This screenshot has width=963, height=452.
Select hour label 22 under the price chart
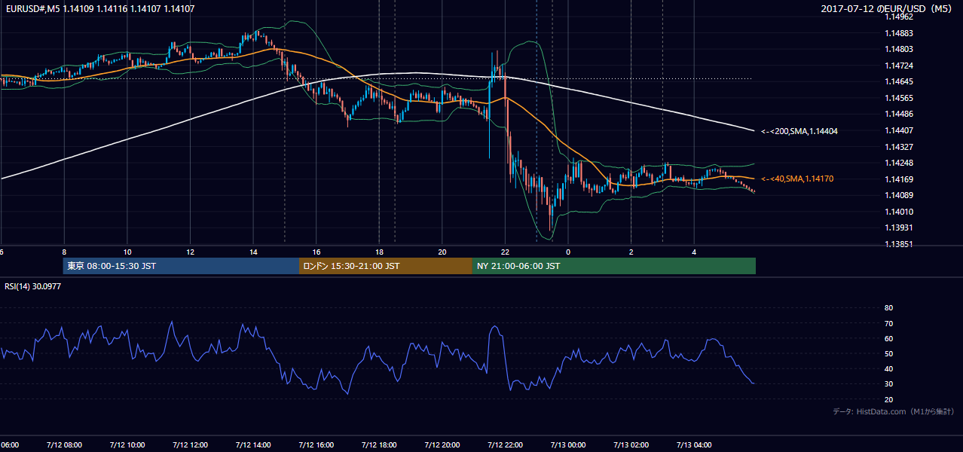pyautogui.click(x=505, y=252)
